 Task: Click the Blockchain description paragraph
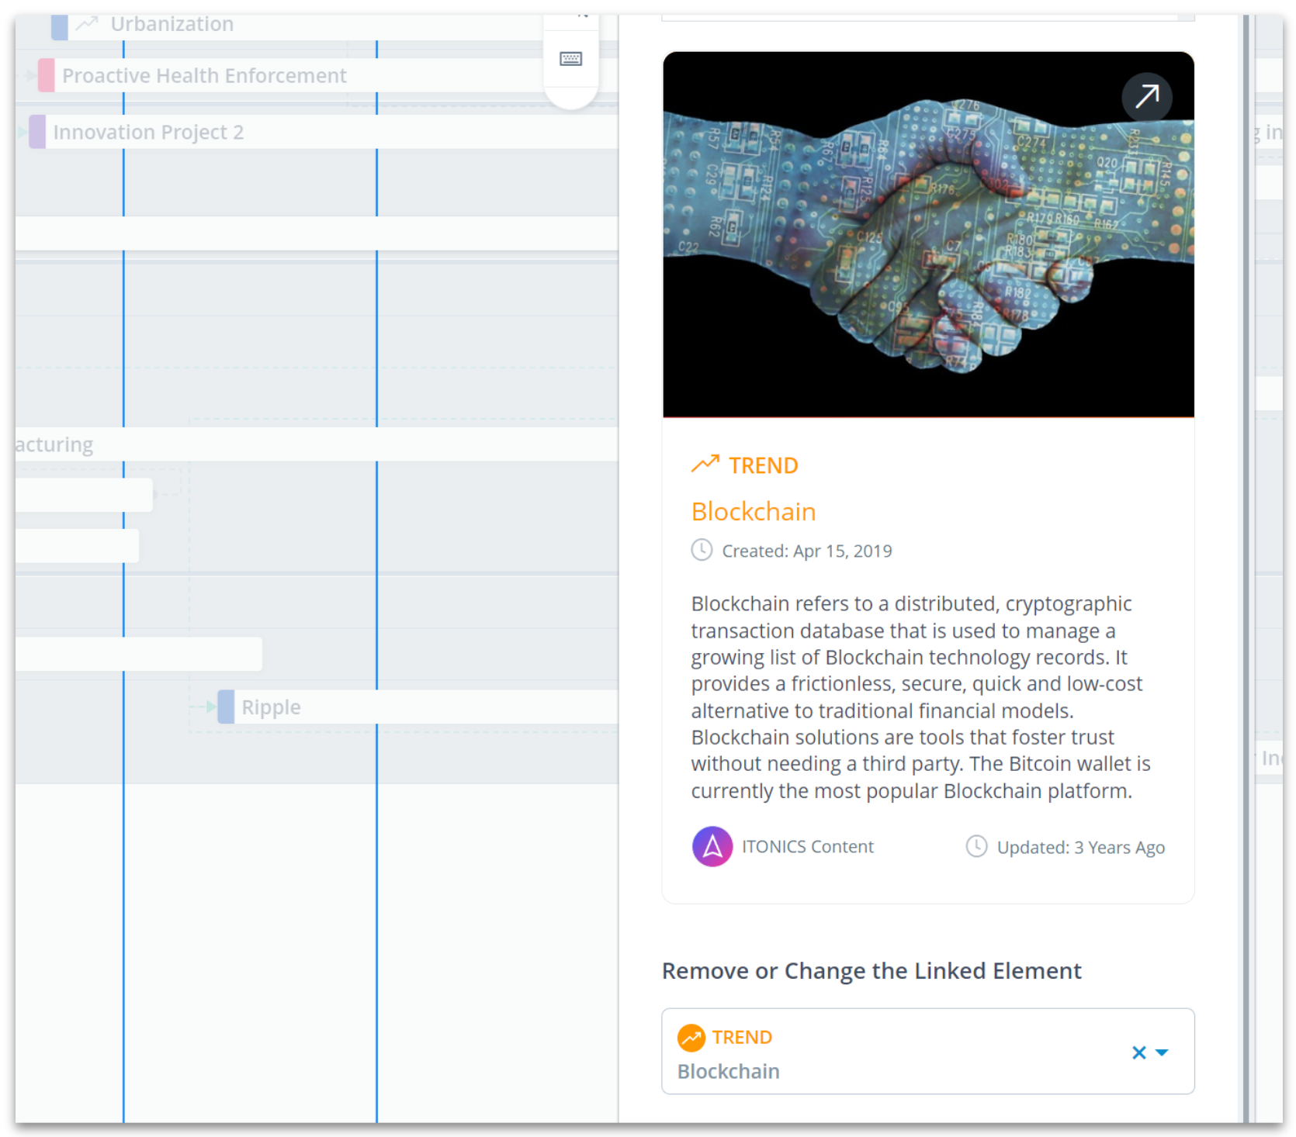(921, 696)
